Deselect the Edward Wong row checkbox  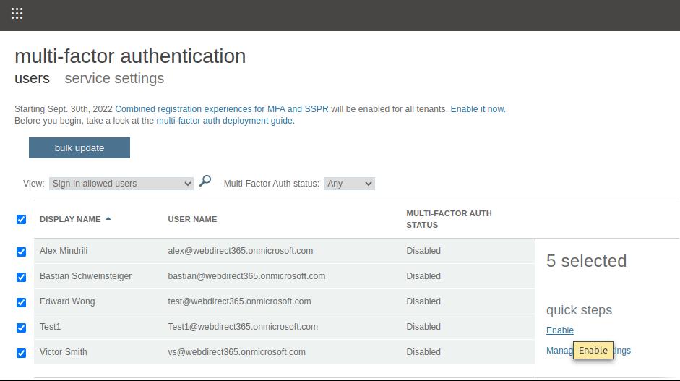(21, 302)
